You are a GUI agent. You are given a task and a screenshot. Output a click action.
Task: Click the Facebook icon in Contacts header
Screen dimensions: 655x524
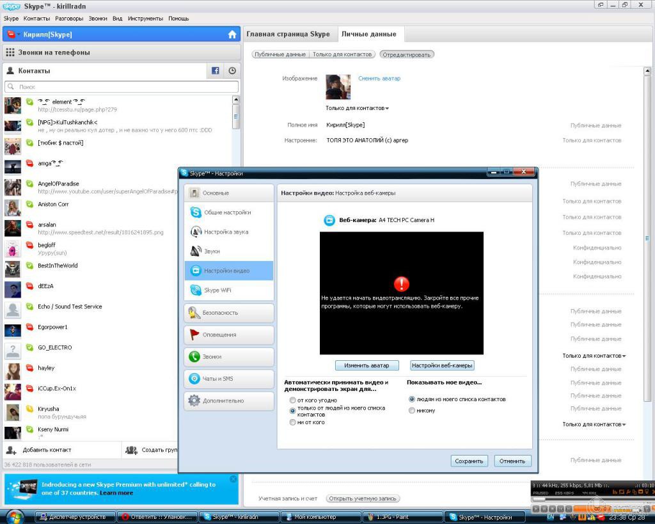[x=216, y=71]
